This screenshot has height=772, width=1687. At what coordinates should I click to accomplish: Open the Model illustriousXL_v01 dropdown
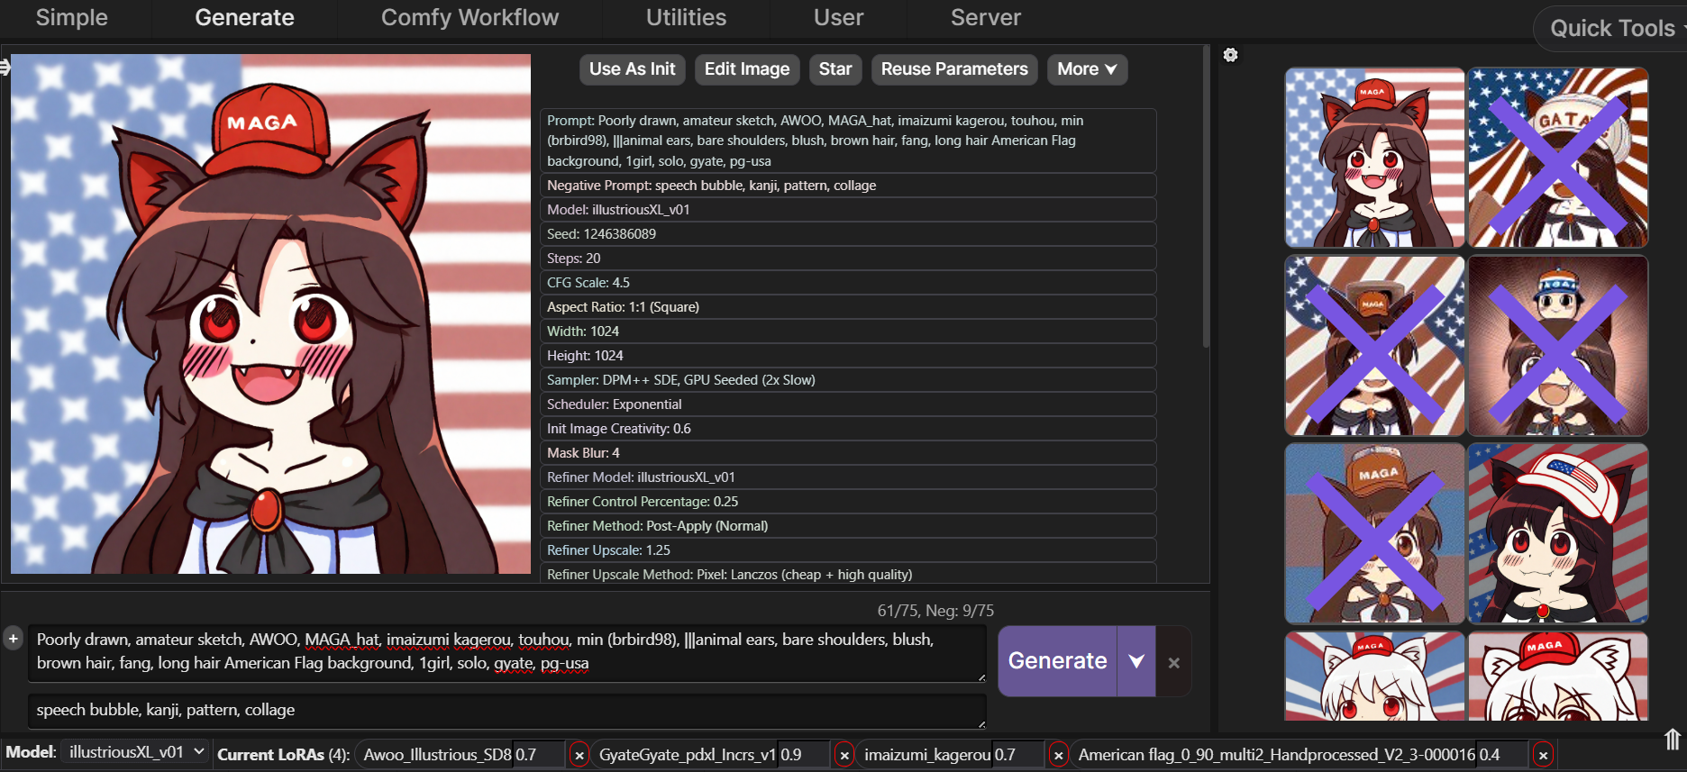click(x=136, y=752)
